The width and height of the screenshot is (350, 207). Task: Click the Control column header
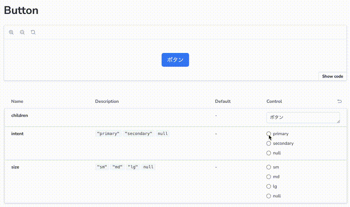click(x=274, y=102)
